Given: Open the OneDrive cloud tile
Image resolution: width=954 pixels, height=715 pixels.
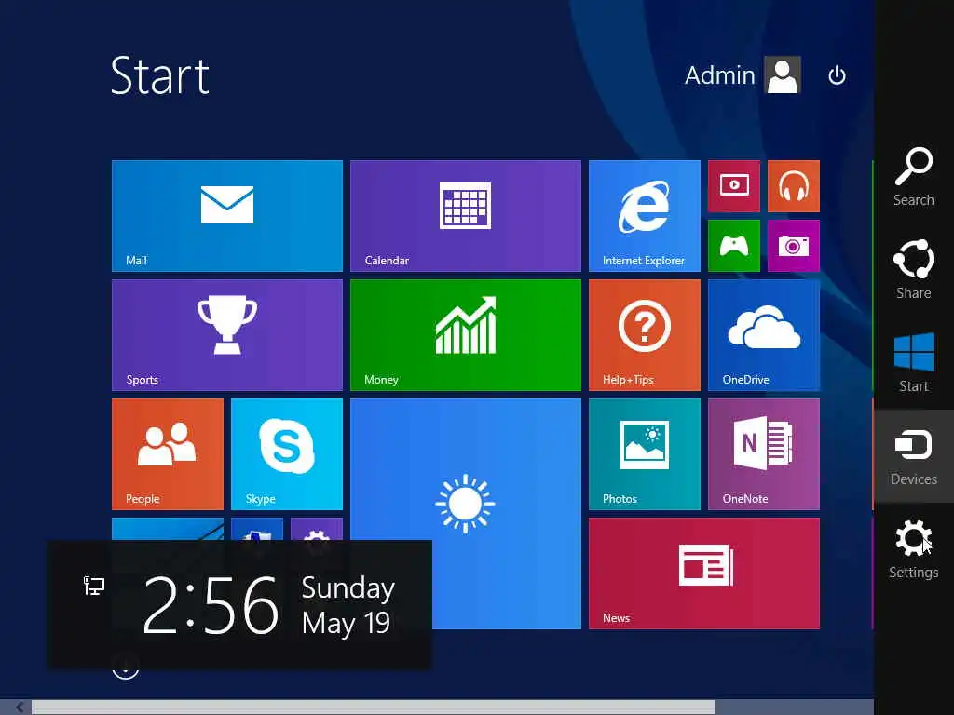Looking at the screenshot, I should coord(764,335).
